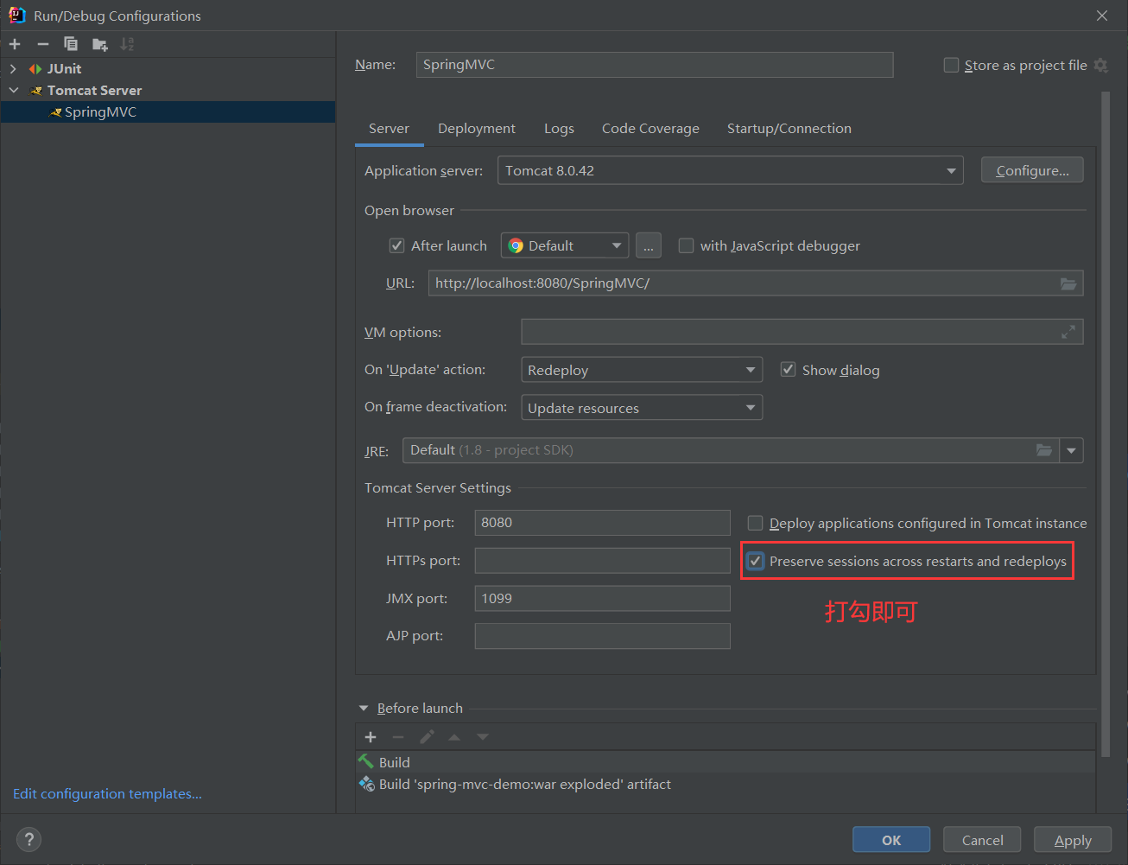Enable with JavaScript debugger checkbox
Screen dimensions: 1128x865
click(686, 245)
